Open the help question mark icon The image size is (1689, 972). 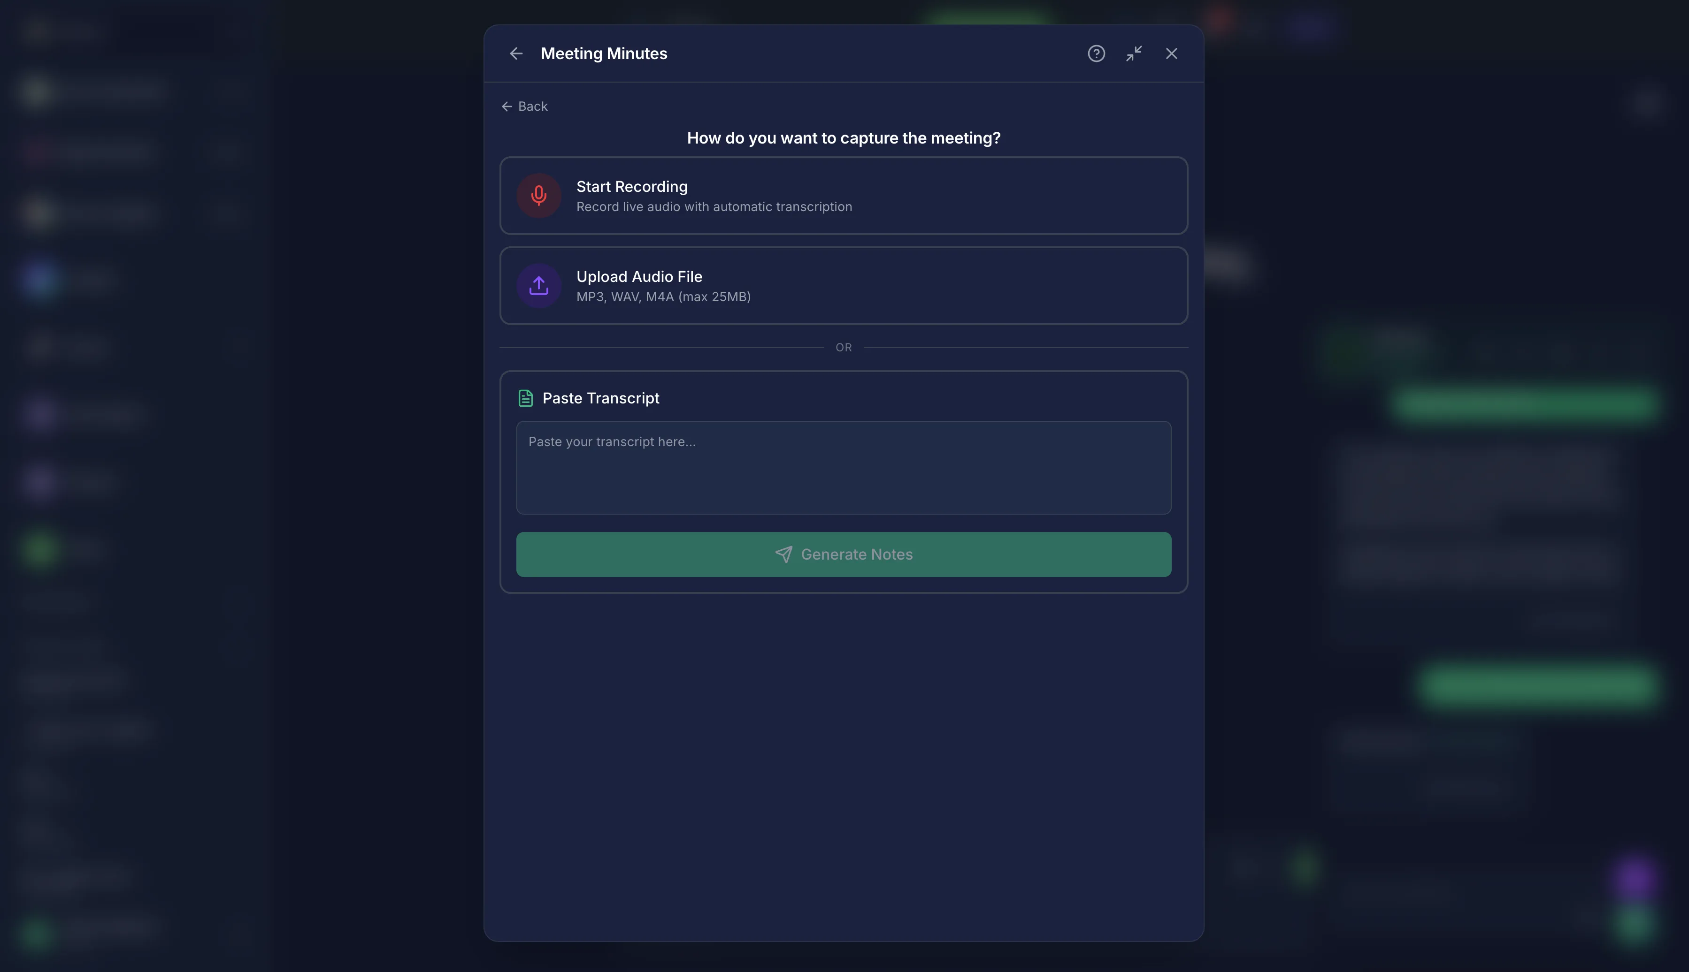(1096, 53)
